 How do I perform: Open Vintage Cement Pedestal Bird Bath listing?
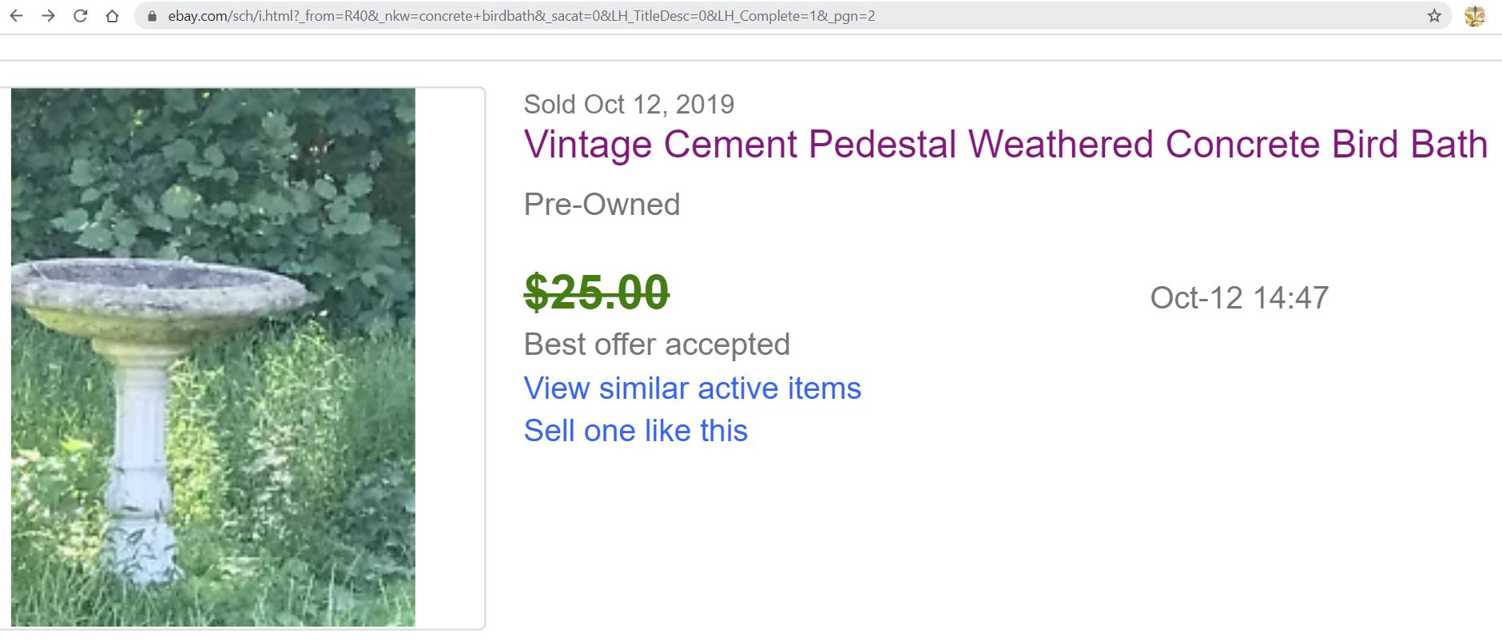coord(1005,145)
